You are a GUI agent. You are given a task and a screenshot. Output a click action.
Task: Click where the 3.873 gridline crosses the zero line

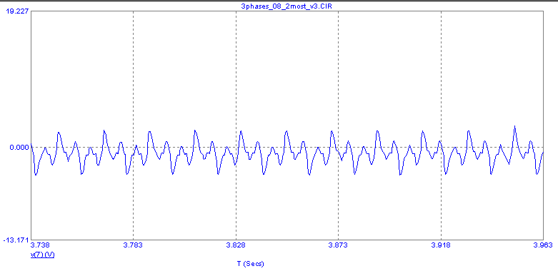(x=338, y=147)
